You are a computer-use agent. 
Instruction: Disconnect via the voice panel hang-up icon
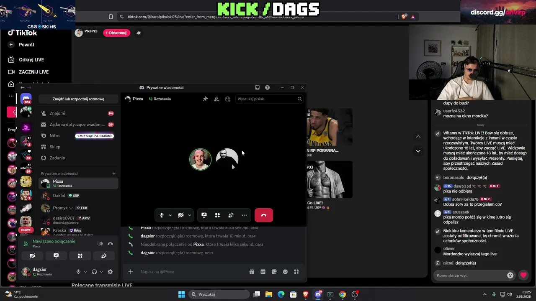tap(110, 244)
